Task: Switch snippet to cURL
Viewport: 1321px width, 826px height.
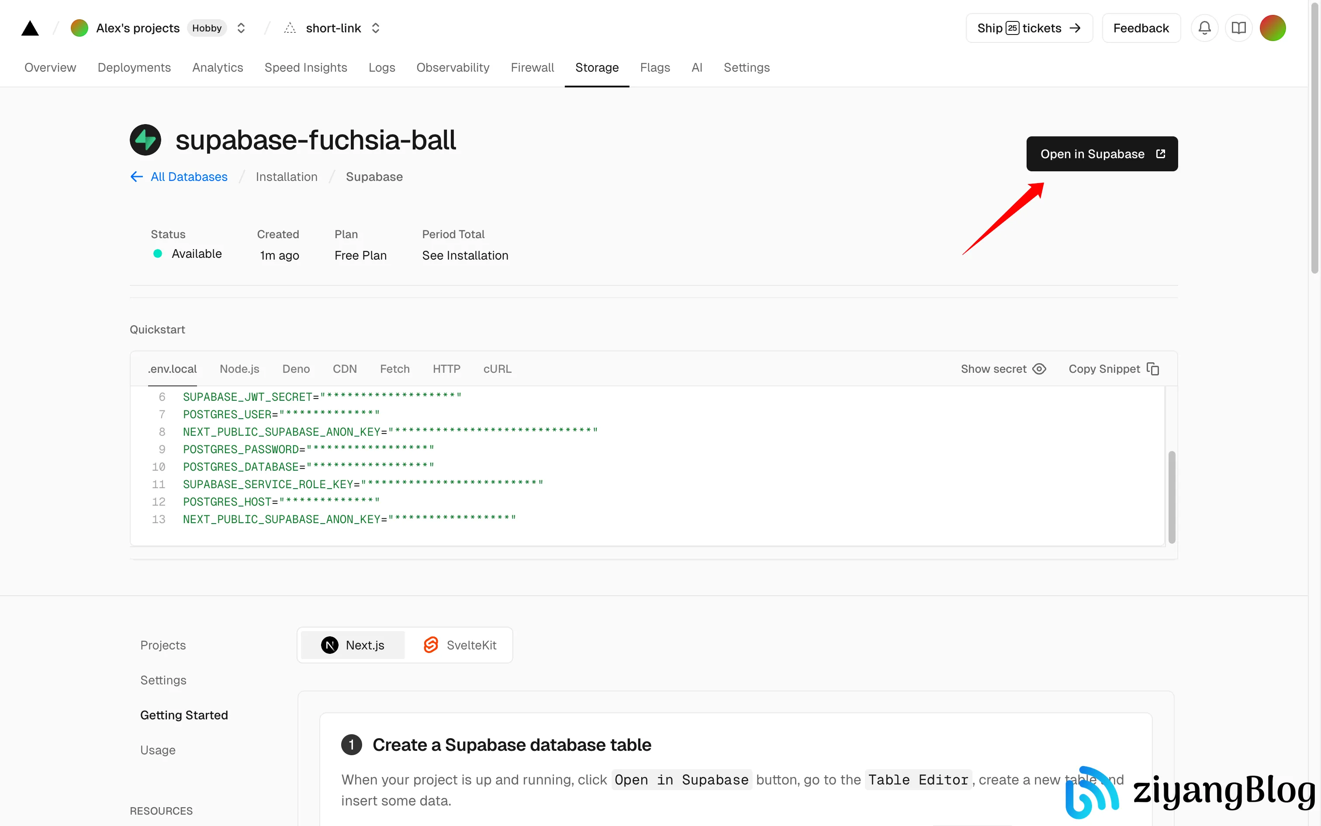Action: [x=497, y=369]
